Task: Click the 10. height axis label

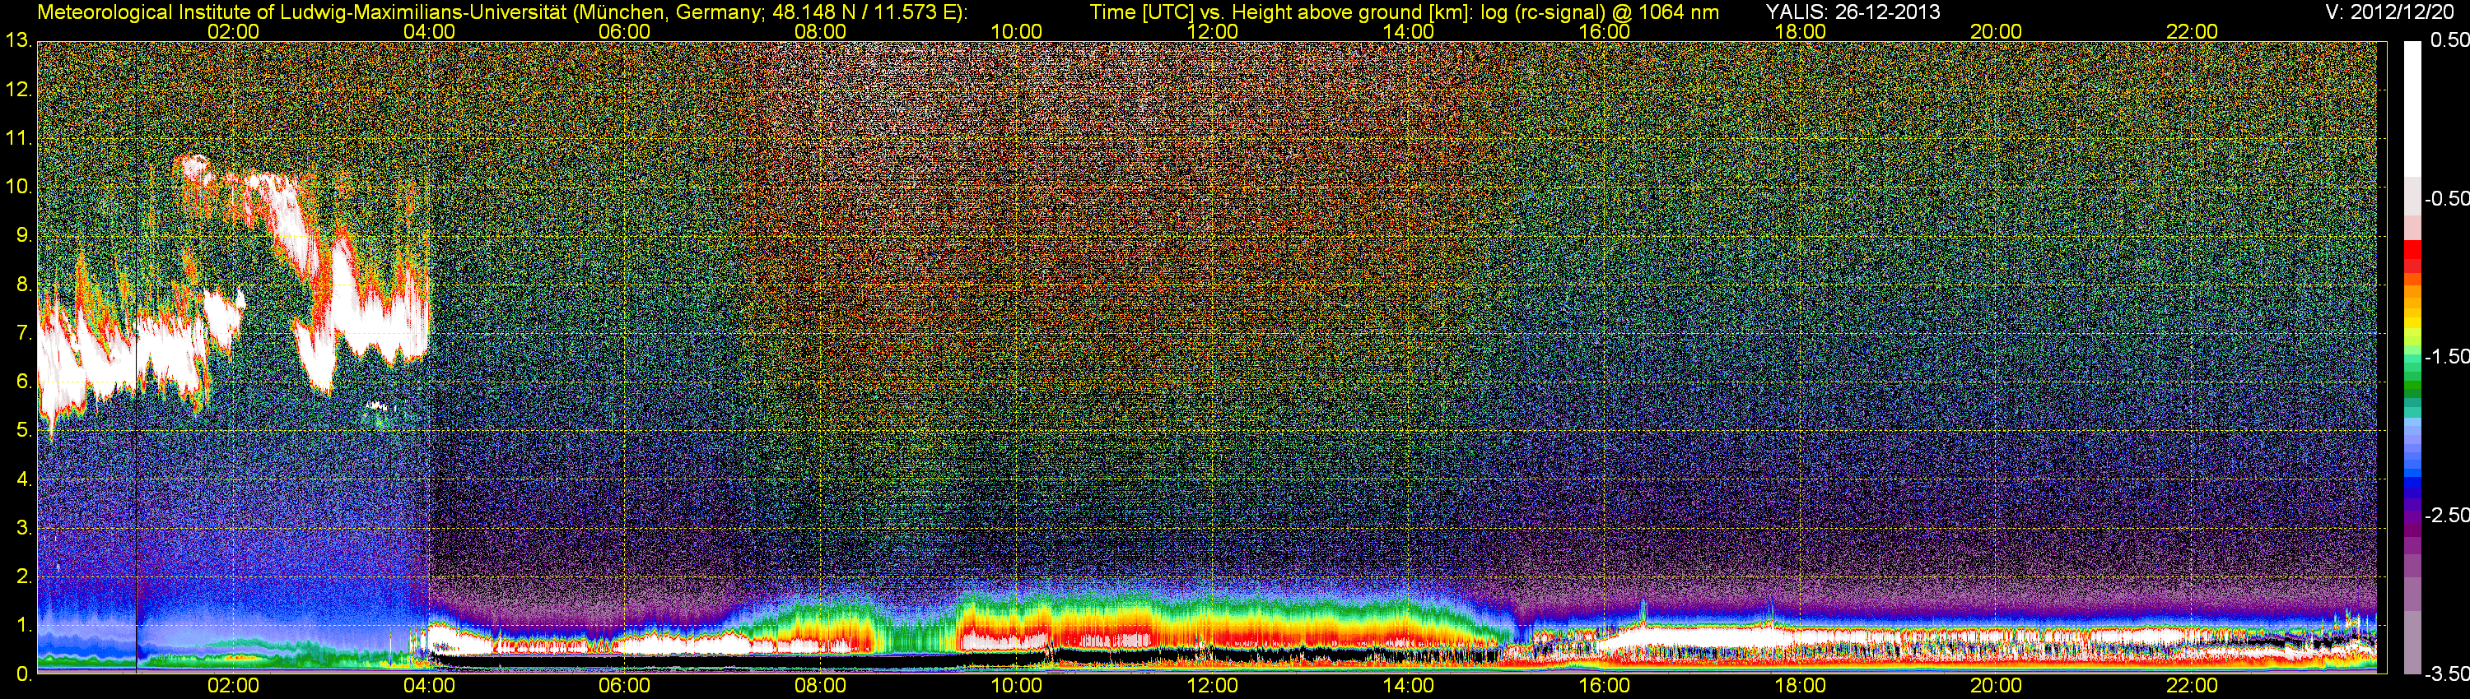Action: pos(18,187)
